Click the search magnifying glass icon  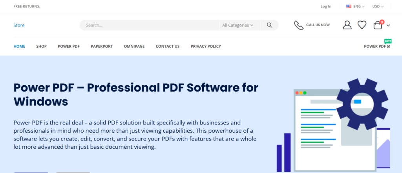tap(269, 25)
